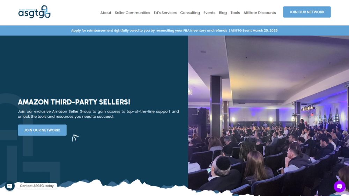349x196 pixels.
Task: Click the hero paragraph about exclusive Seller Group
Action: point(98,114)
